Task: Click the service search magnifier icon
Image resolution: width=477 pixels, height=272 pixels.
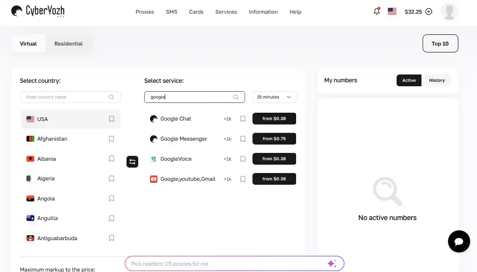Action: pyautogui.click(x=236, y=97)
